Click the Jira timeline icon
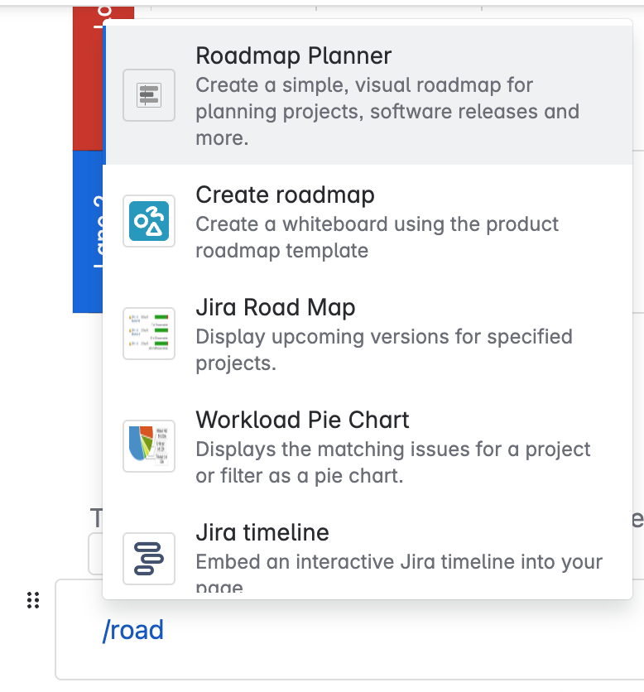Screen dimensions: 644x692 coord(149,558)
